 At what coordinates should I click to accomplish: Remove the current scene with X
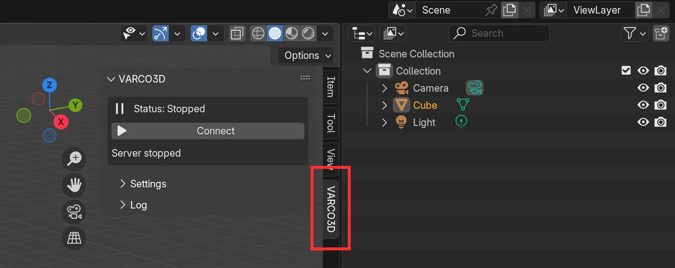point(526,10)
